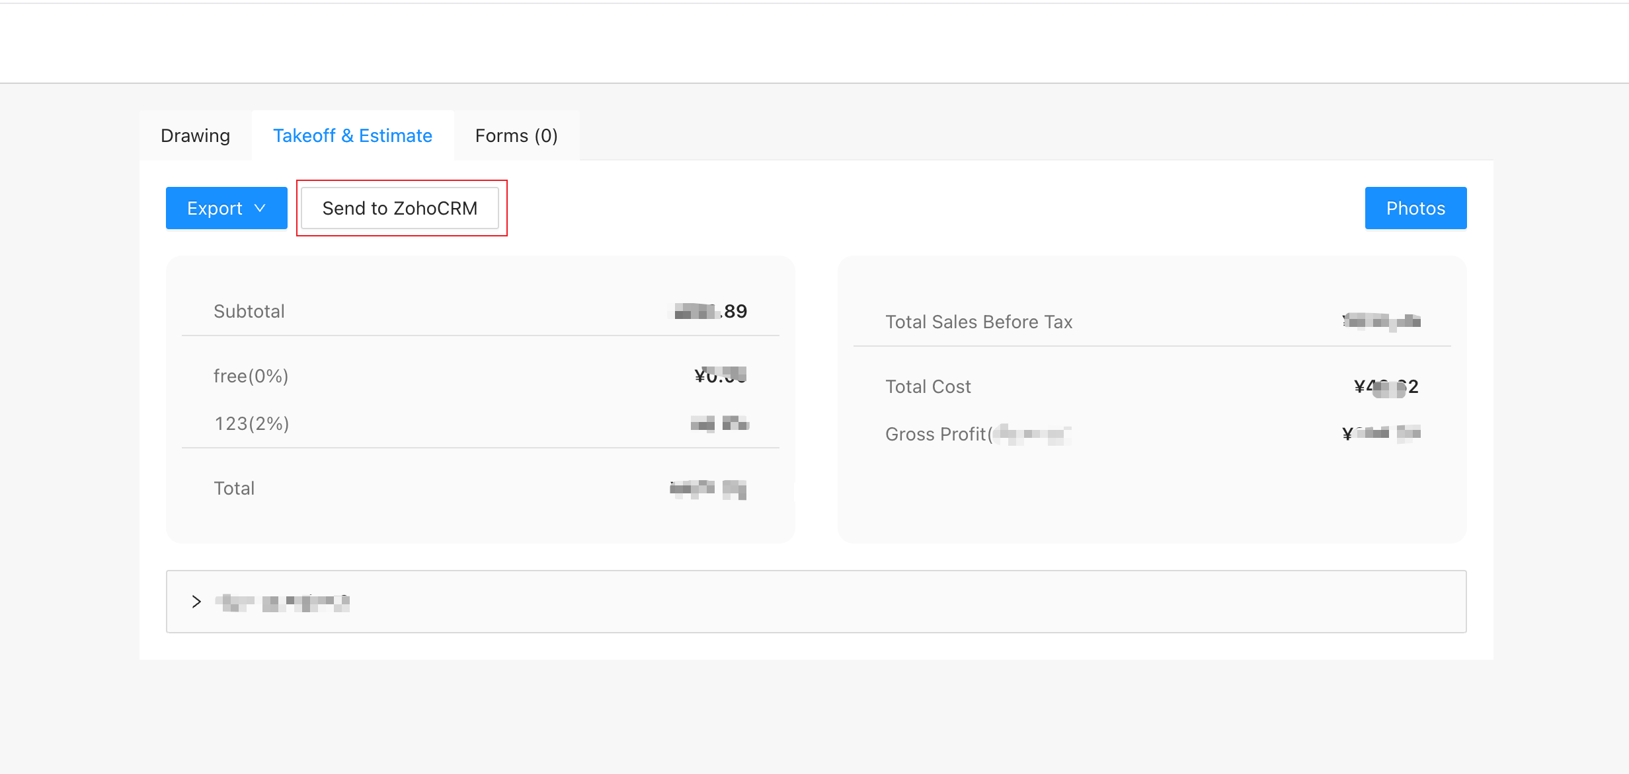Click the Total label
This screenshot has height=774, width=1629.
(x=234, y=488)
